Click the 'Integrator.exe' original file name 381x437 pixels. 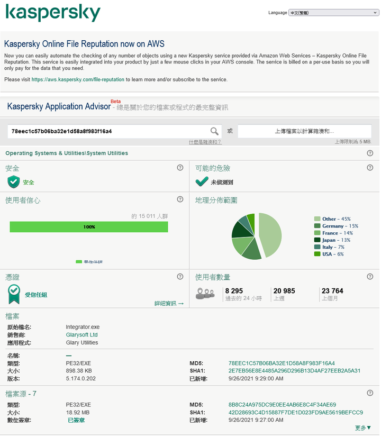83,327
